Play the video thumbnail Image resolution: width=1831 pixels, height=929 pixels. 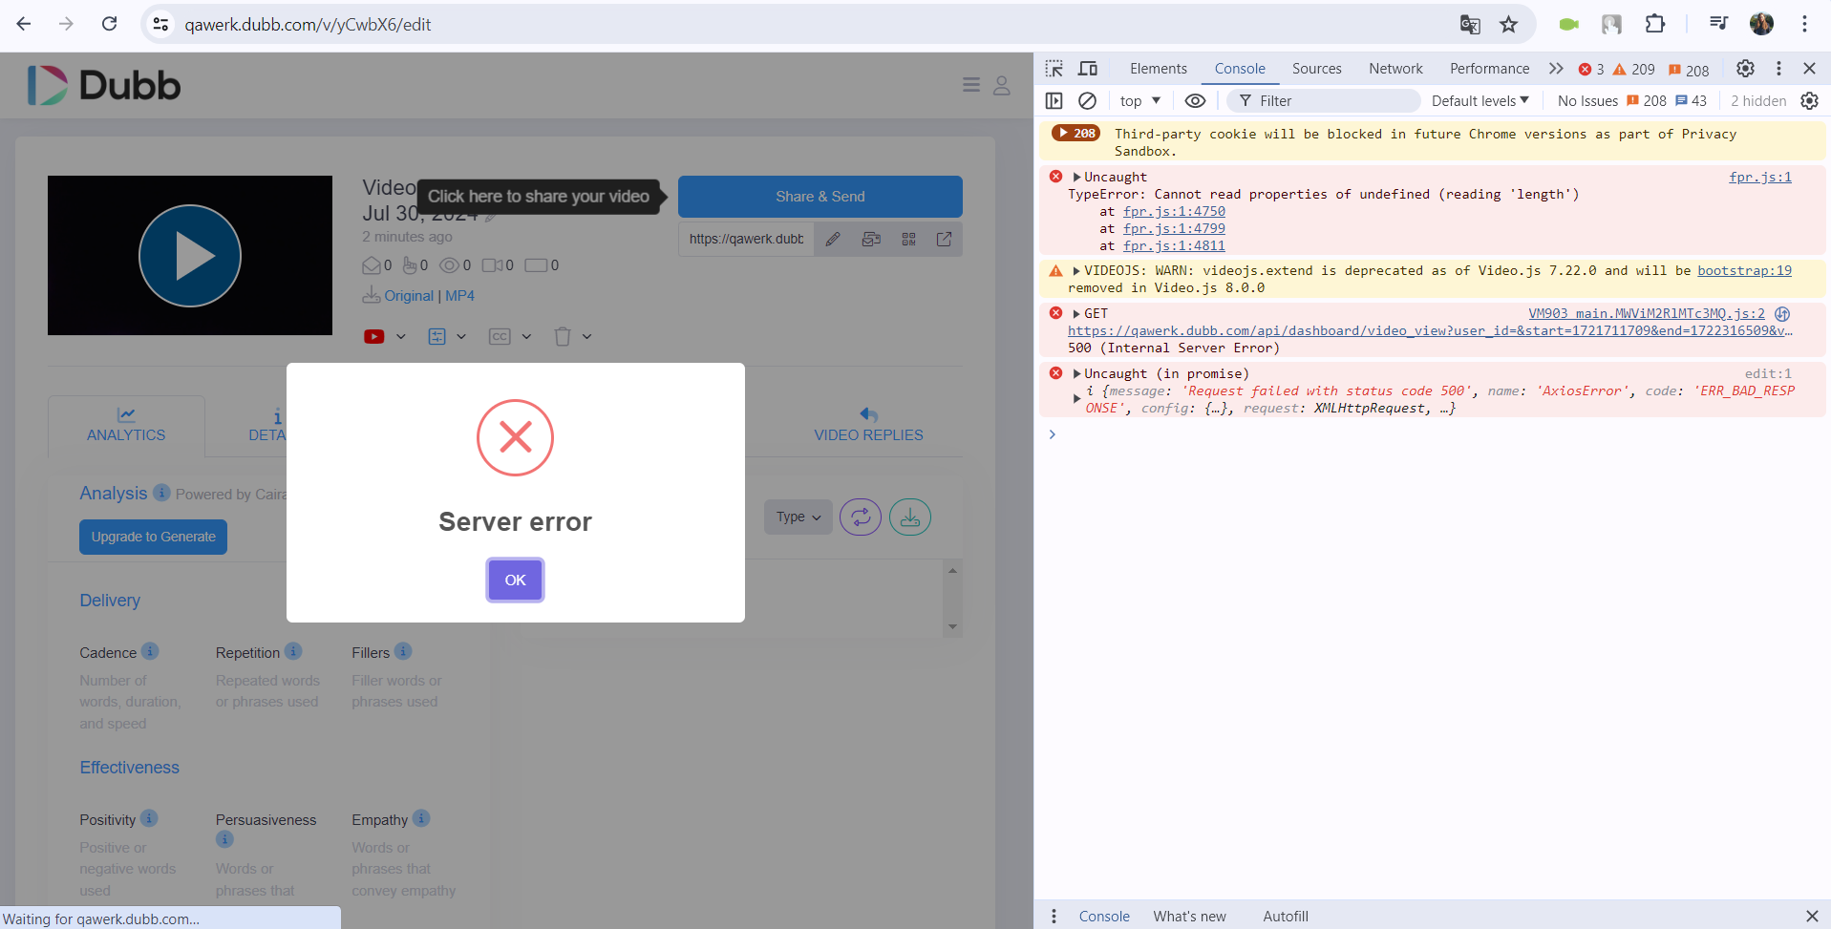tap(190, 256)
